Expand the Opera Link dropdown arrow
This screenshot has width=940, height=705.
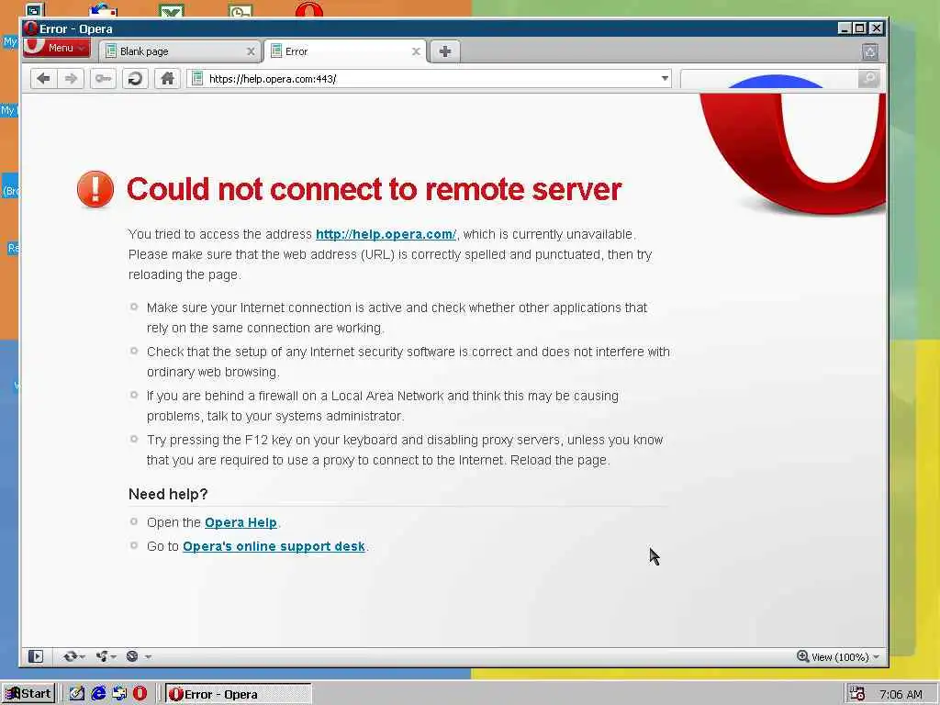pos(82,657)
